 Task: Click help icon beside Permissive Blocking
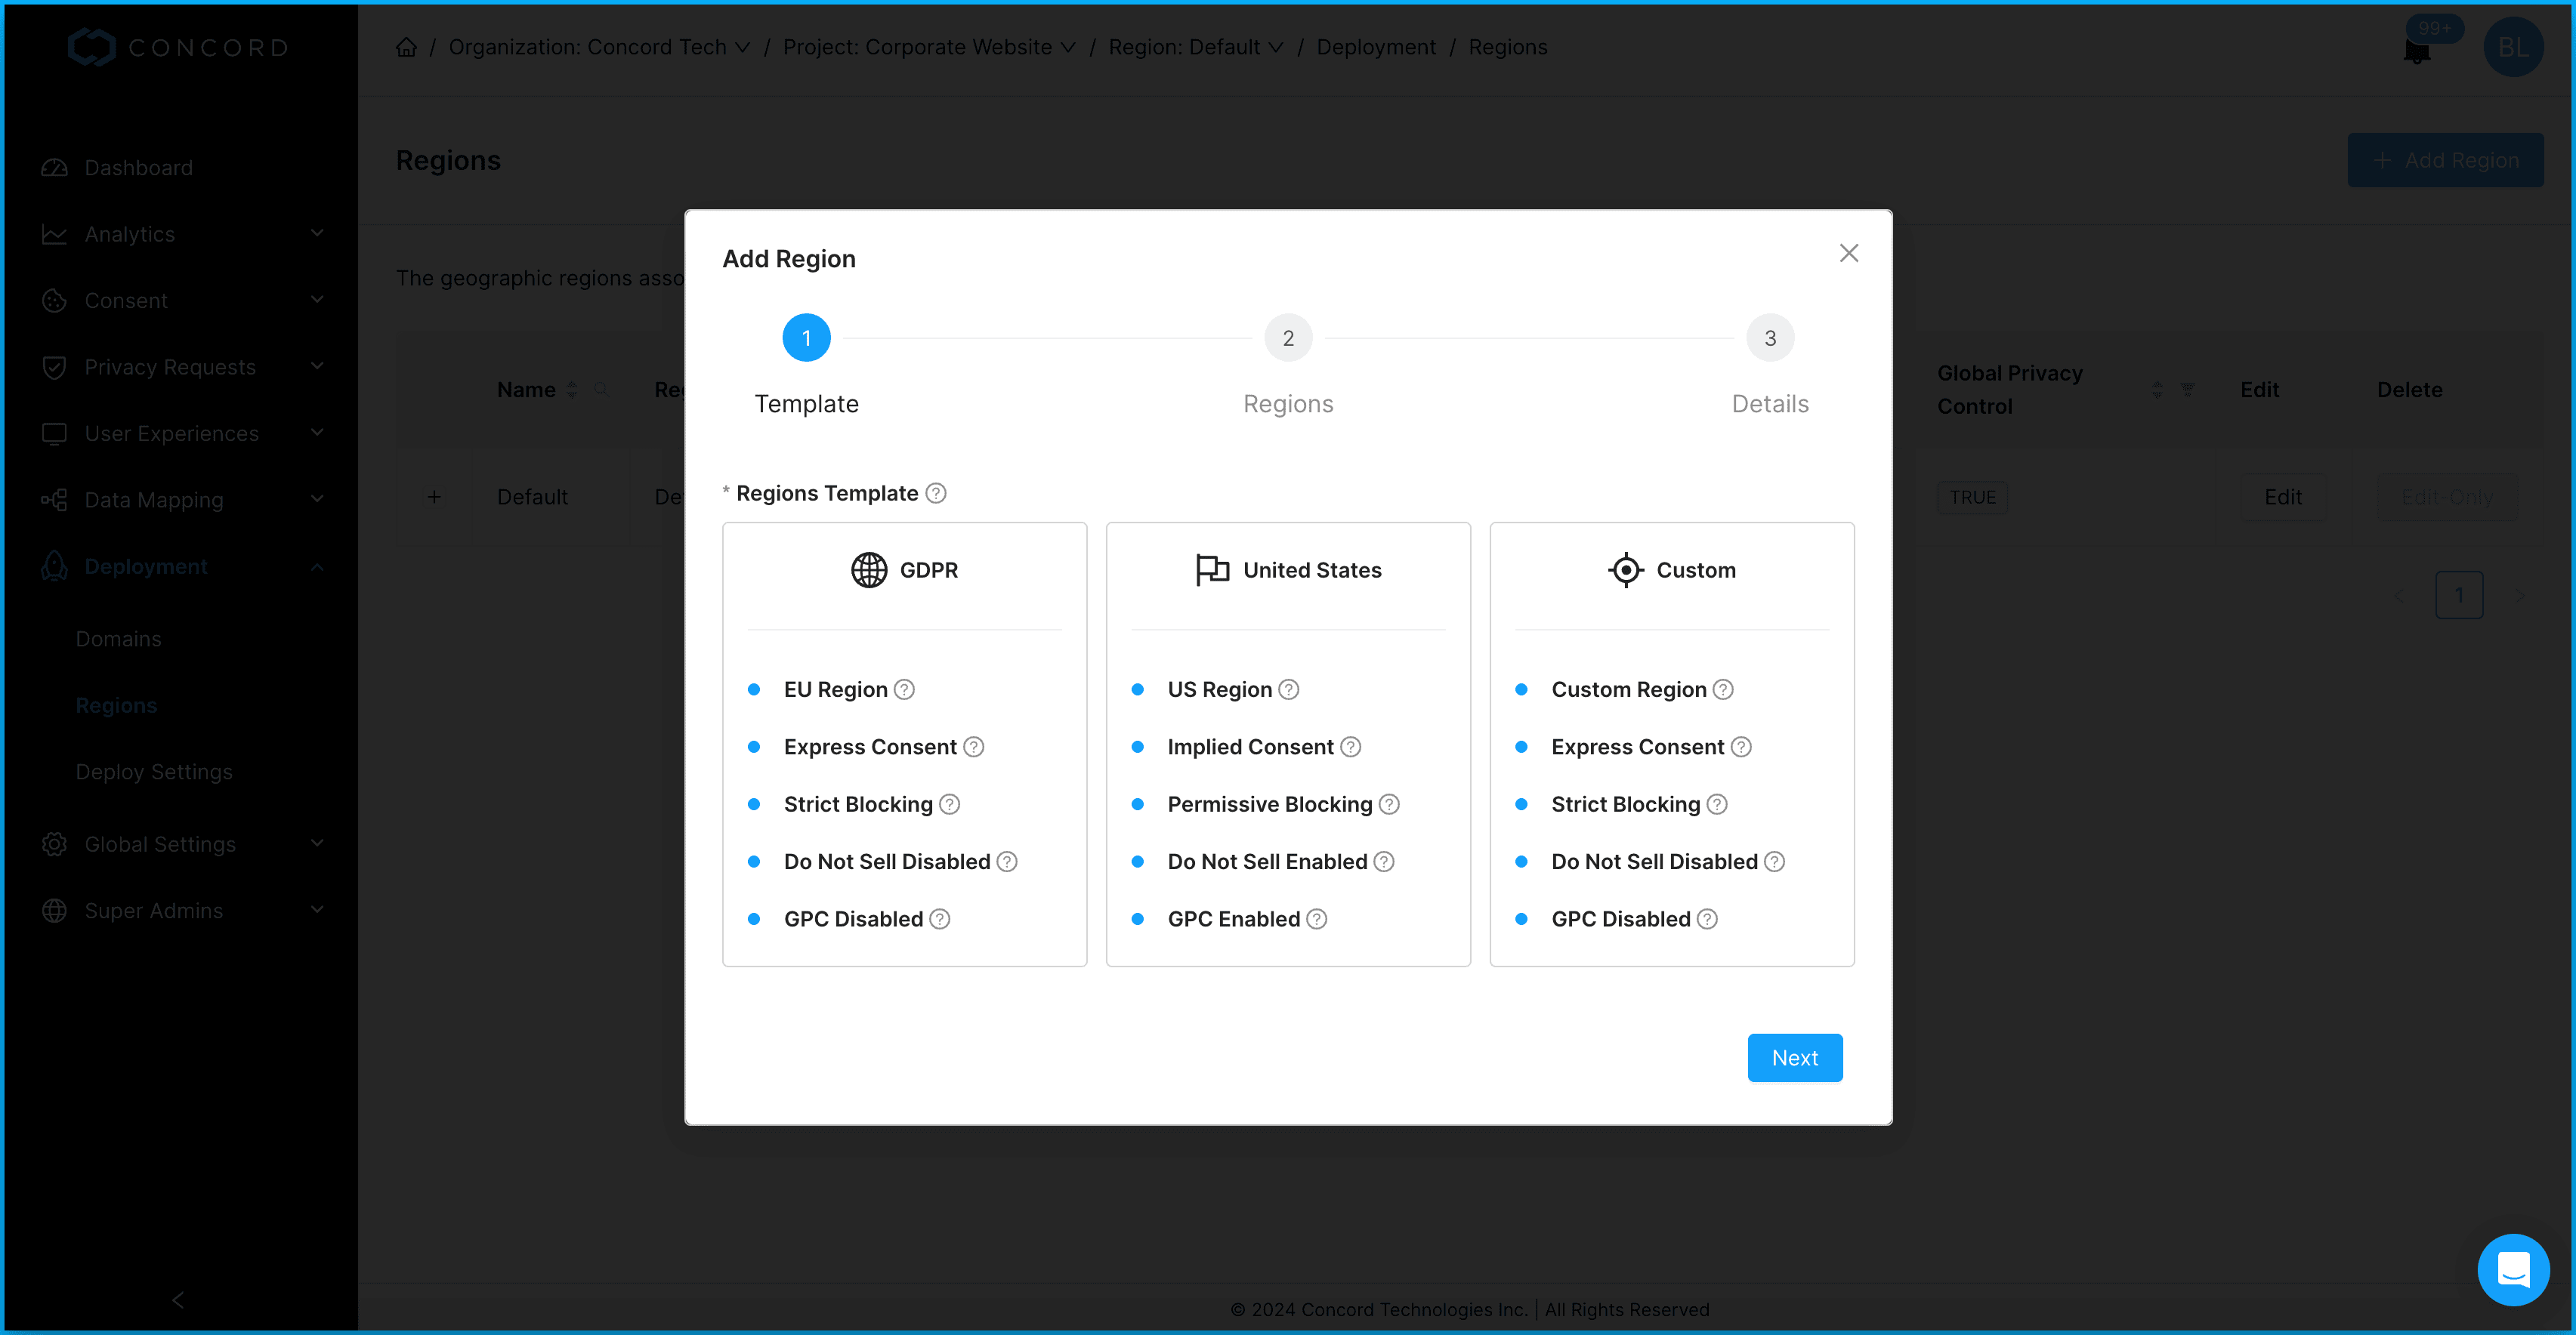[1389, 804]
